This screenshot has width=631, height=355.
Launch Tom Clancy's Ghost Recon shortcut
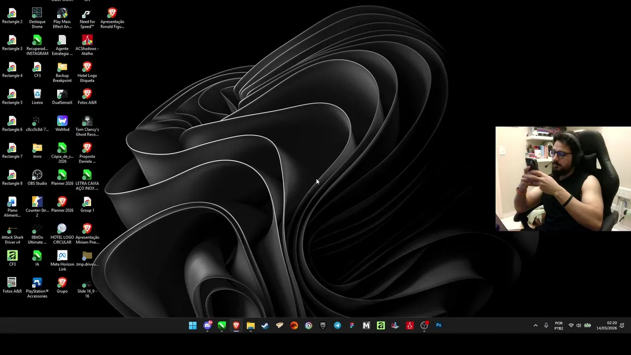(87, 126)
